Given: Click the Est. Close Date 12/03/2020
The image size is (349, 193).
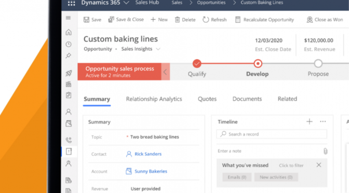Looking at the screenshot, I should [269, 40].
